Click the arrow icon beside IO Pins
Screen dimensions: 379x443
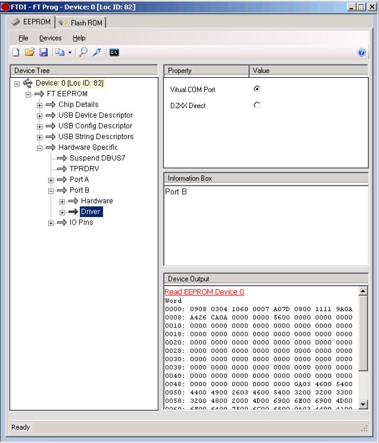click(x=62, y=223)
